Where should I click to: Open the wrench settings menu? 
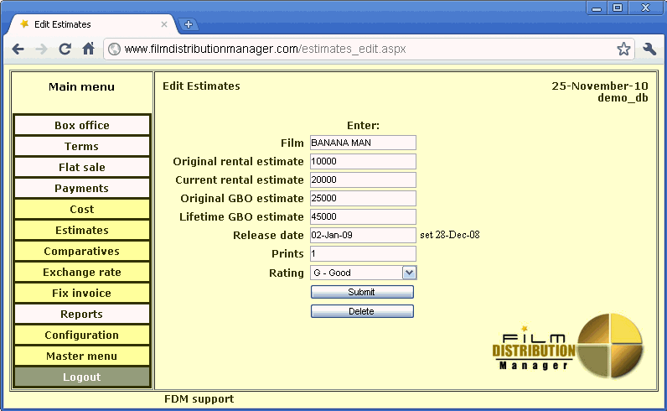click(649, 49)
